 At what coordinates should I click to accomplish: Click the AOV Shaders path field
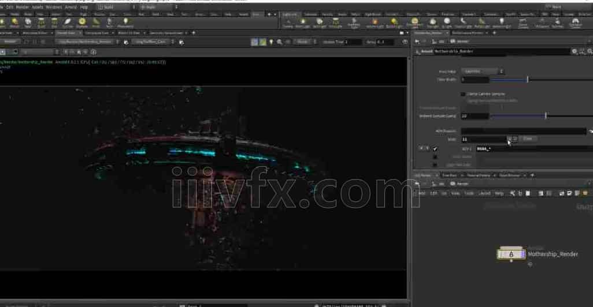pos(524,131)
